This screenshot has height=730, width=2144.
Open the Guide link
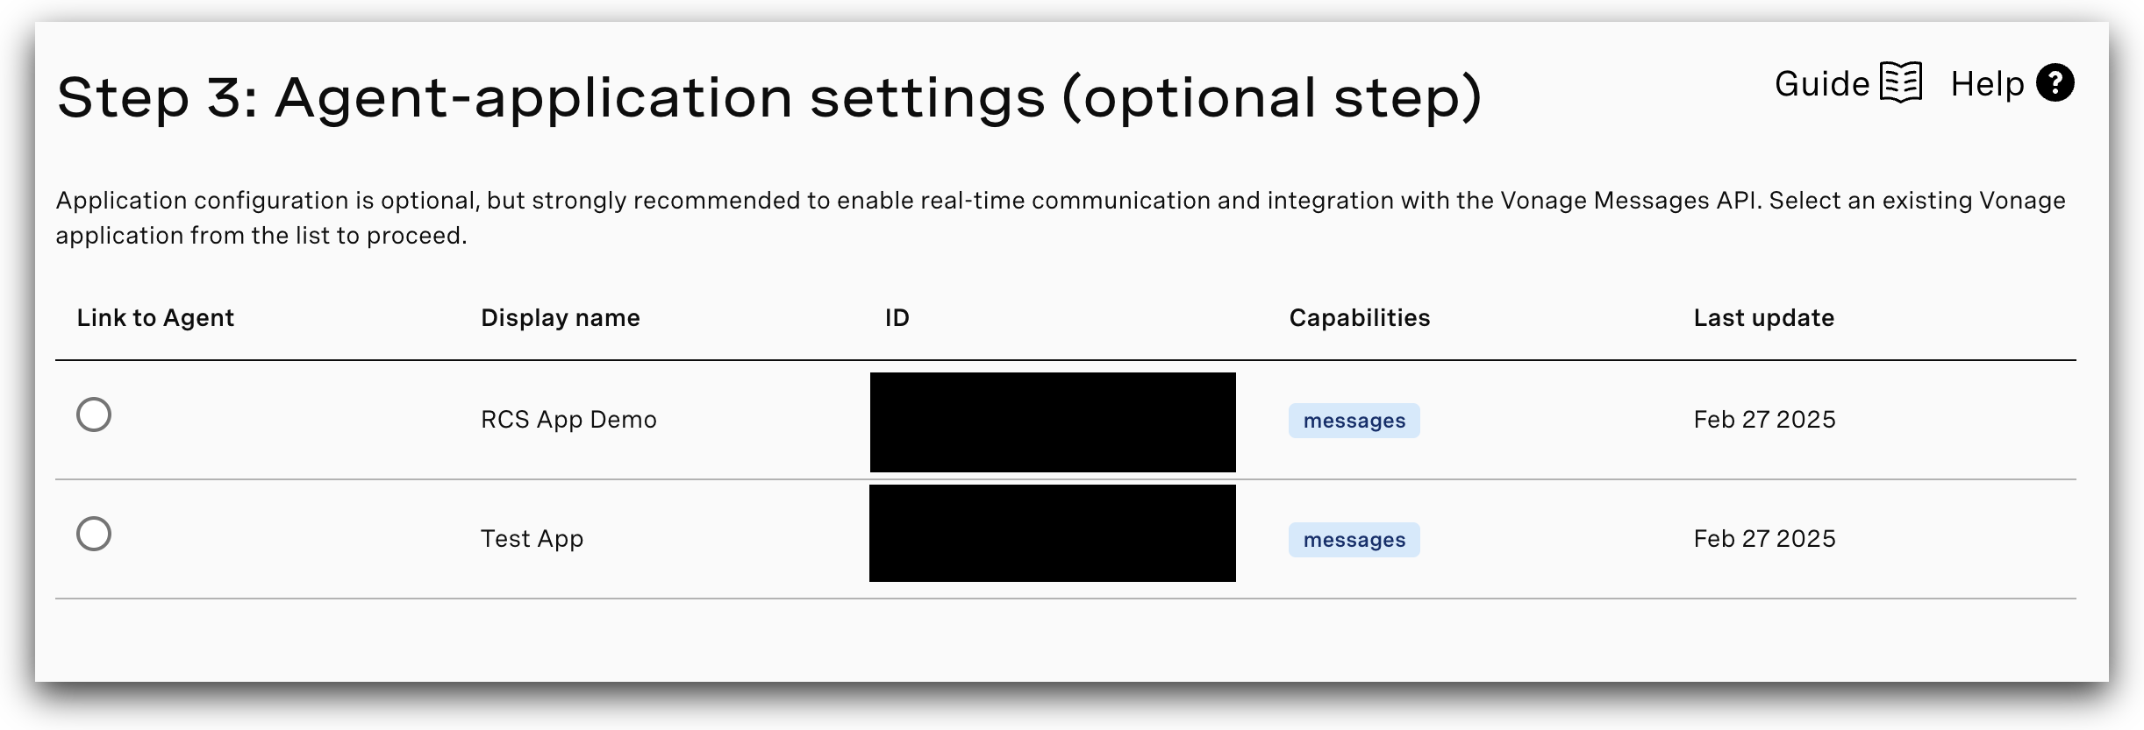[1821, 84]
